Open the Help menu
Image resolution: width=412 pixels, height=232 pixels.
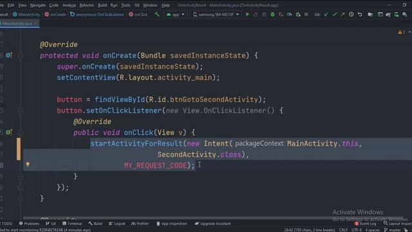click(x=165, y=5)
